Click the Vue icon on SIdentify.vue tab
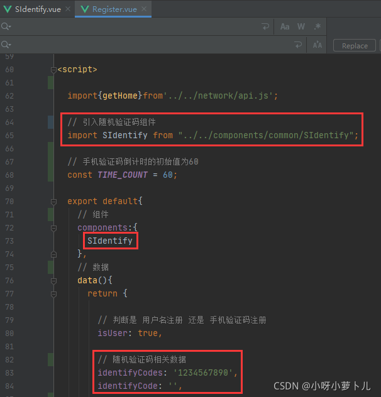Viewport: 381px width, 397px height. click(8, 9)
